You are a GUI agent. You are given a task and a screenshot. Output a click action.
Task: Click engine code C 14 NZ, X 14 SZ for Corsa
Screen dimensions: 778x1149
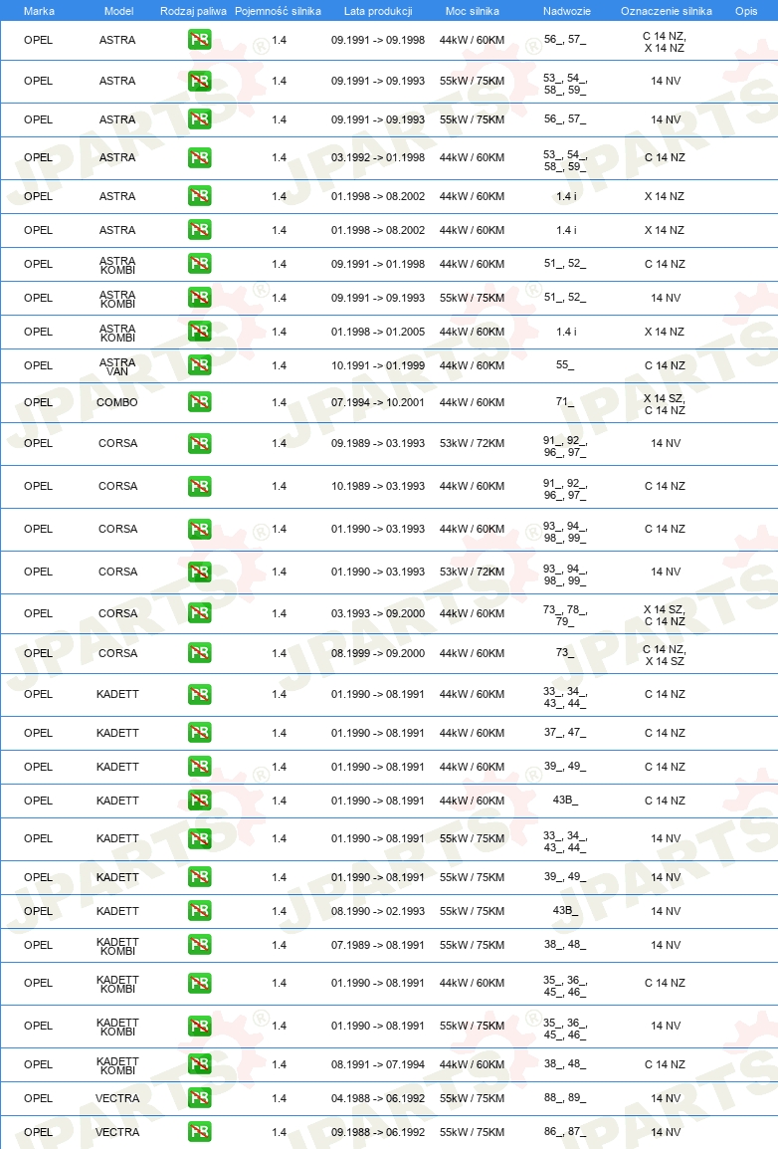click(x=665, y=655)
